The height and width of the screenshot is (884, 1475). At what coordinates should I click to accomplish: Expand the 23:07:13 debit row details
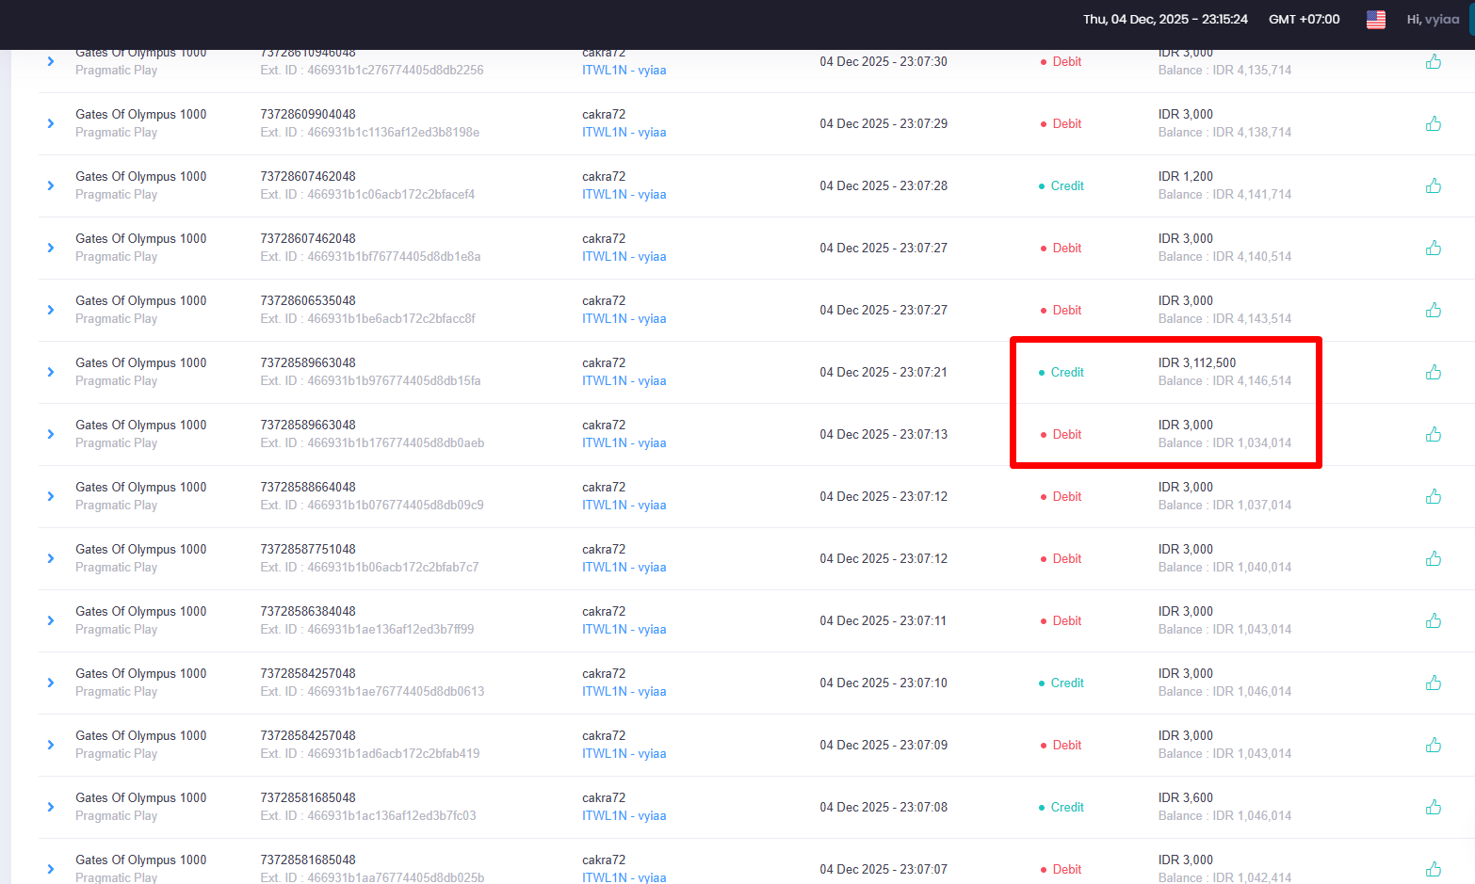51,434
